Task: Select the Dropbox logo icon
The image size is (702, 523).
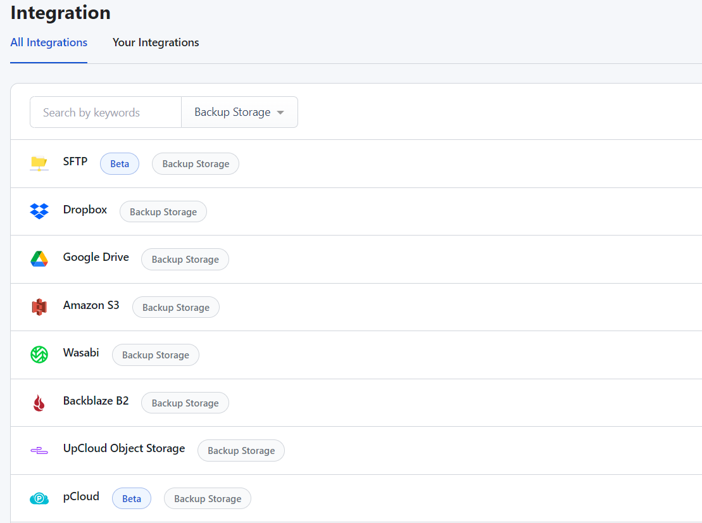Action: tap(39, 211)
